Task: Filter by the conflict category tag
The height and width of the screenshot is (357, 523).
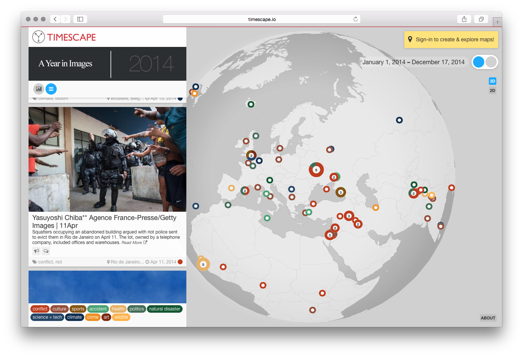Action: [x=40, y=309]
